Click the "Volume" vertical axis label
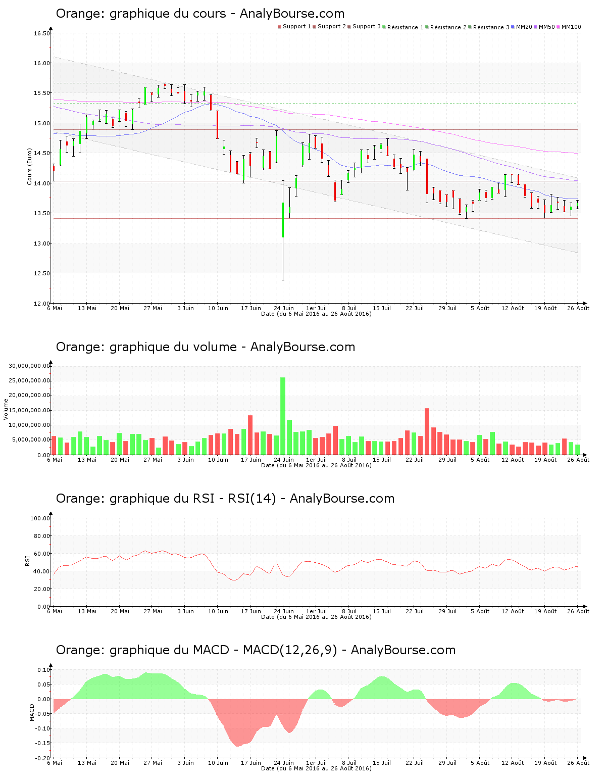Viewport: 606px width, 783px height. click(6, 409)
